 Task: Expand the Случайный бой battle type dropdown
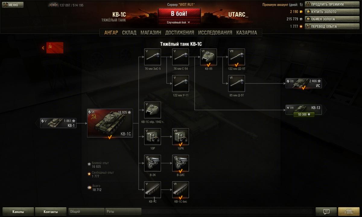(179, 22)
